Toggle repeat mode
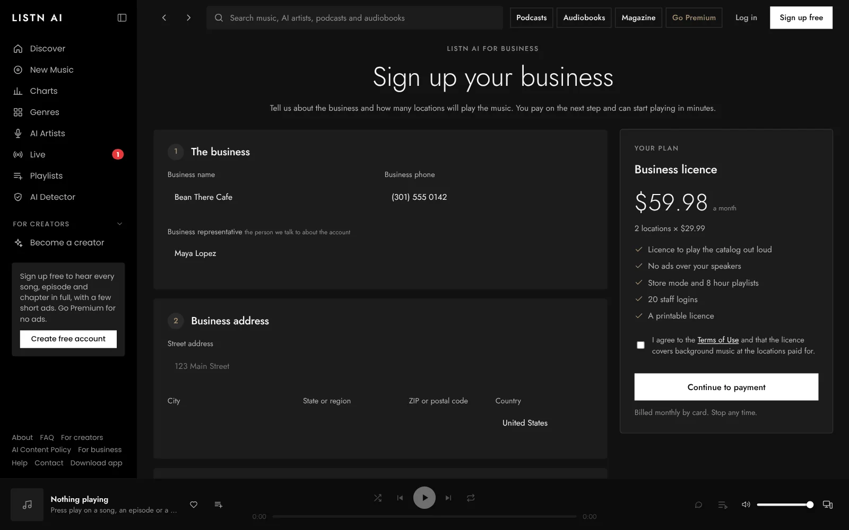The image size is (849, 530). (x=471, y=498)
